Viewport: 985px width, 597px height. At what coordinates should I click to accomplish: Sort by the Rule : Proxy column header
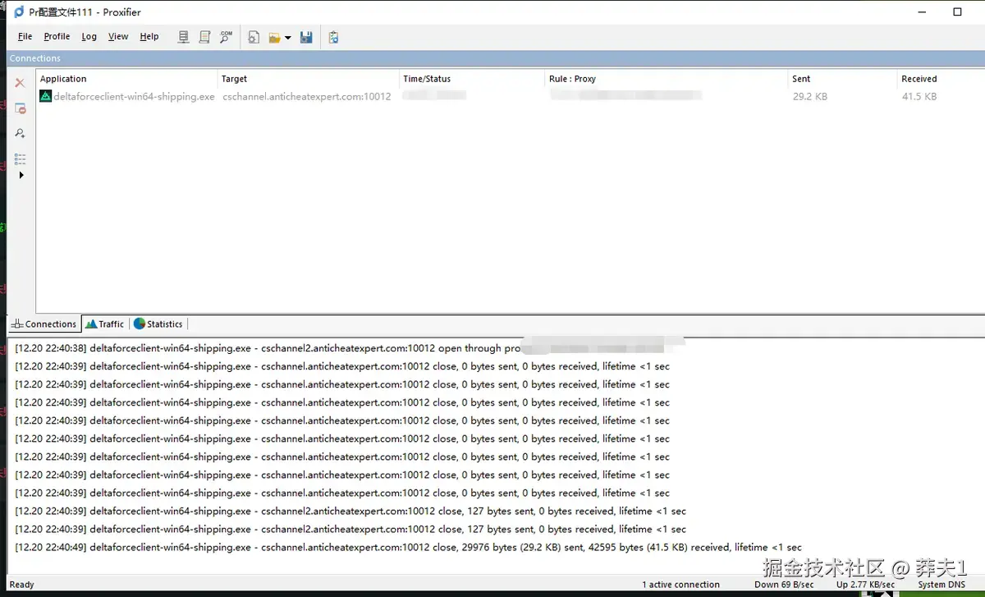tap(666, 79)
